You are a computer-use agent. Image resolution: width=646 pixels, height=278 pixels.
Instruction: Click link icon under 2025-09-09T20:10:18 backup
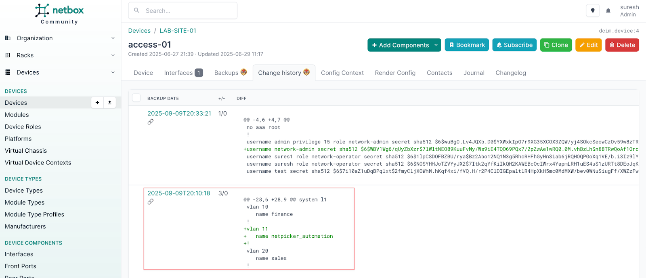coord(151,201)
